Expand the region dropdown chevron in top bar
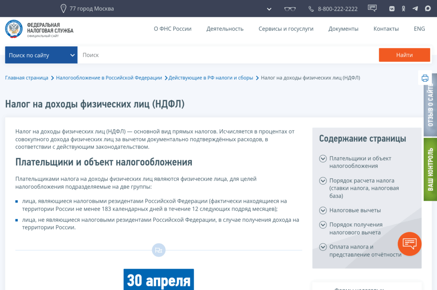437x290 pixels. pyautogui.click(x=269, y=9)
